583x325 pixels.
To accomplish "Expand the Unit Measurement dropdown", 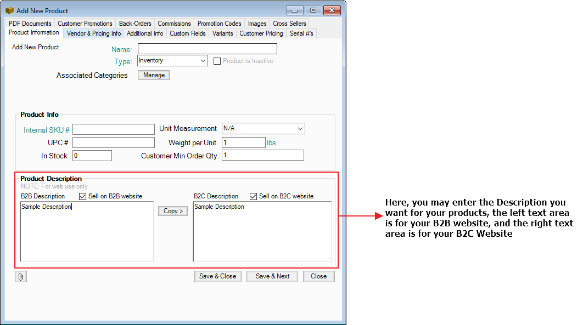I will tap(263, 129).
